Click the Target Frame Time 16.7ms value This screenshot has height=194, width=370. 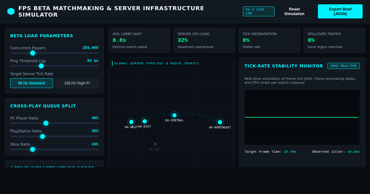(290, 152)
